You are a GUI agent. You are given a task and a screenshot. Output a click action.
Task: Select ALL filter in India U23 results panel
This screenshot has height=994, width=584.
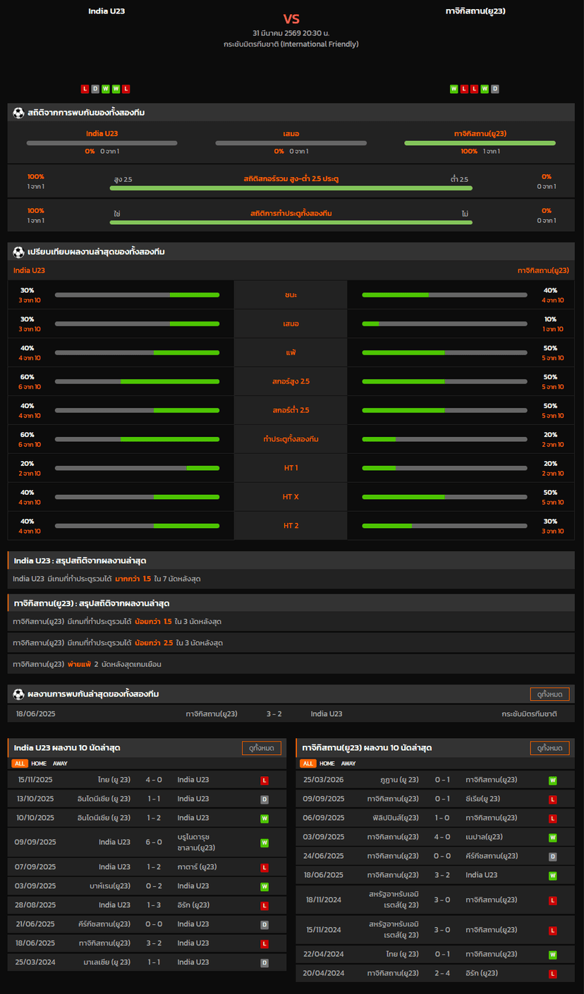[x=20, y=763]
